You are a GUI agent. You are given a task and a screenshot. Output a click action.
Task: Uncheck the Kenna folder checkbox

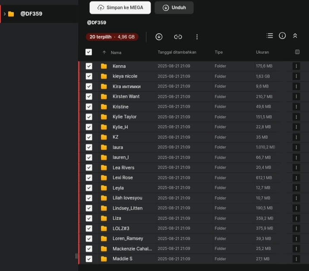click(x=89, y=66)
